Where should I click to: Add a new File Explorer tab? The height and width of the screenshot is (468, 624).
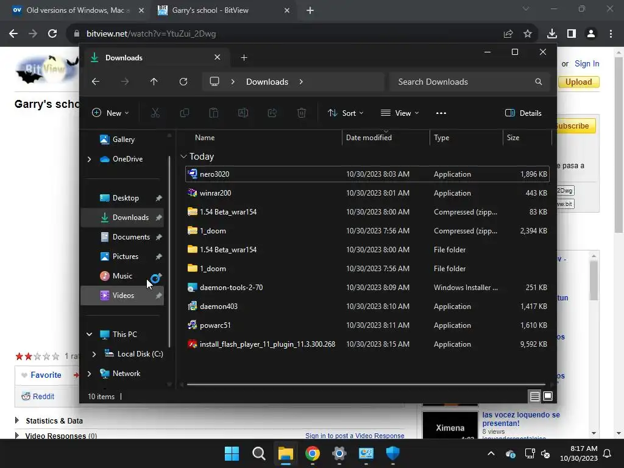point(244,58)
